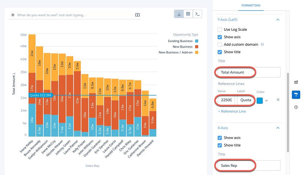Image resolution: width=302 pixels, height=175 pixels.
Task: Toggle Add custom domain checkbox
Action: [x=219, y=44]
